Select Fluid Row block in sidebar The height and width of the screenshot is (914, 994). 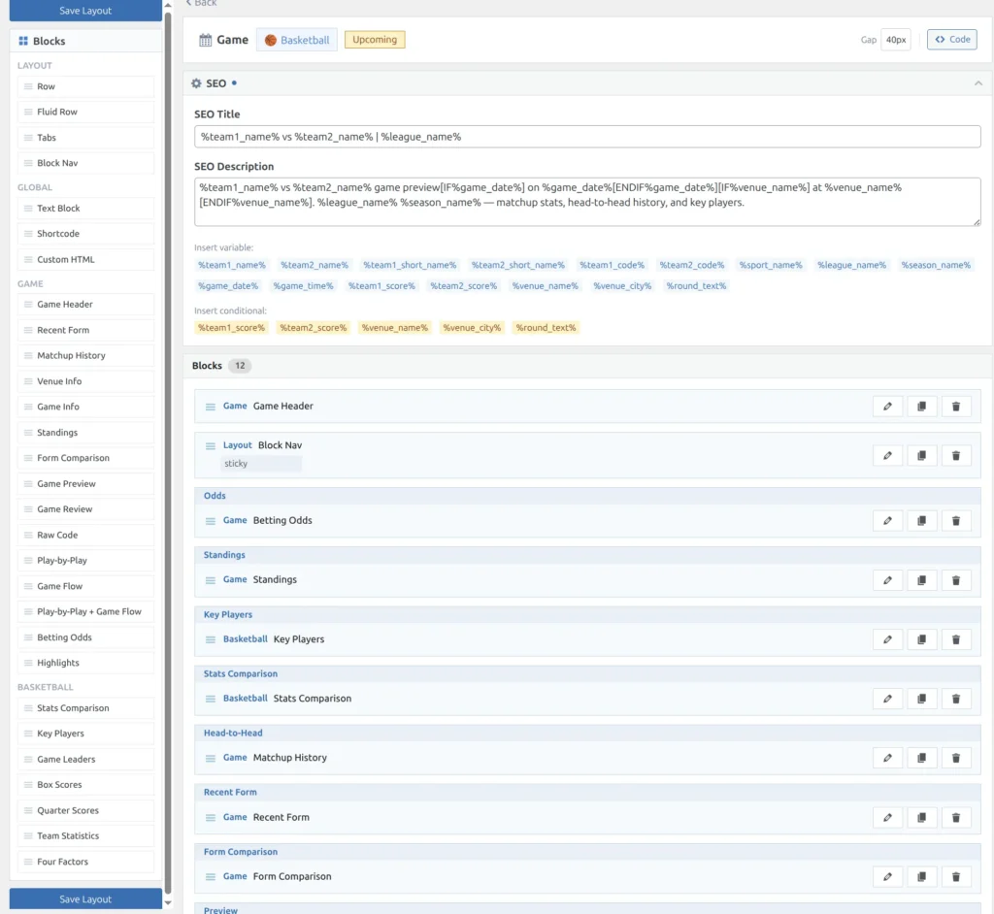pyautogui.click(x=85, y=112)
